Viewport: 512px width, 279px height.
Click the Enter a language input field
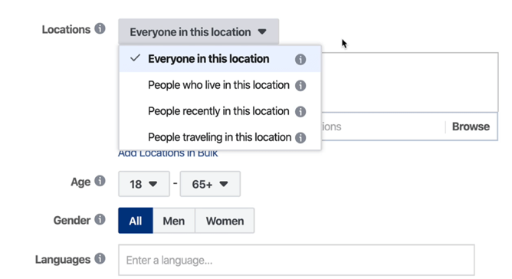click(297, 260)
